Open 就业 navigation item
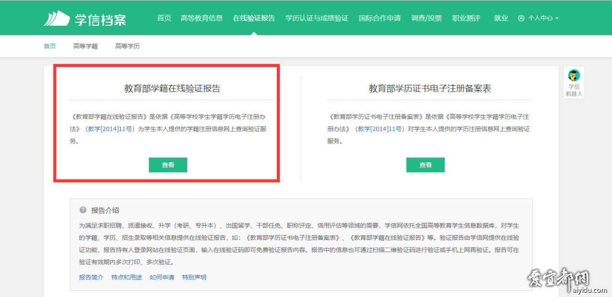Screen dimensions: 612x297 [501, 18]
